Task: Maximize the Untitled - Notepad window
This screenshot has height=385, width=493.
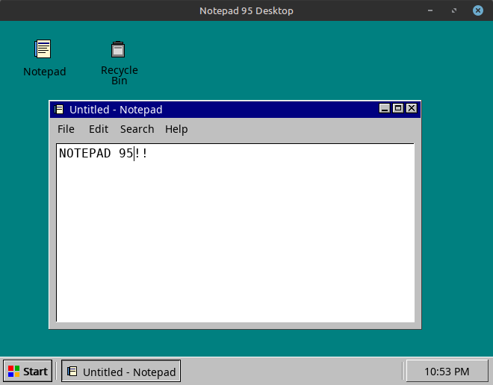Action: [x=397, y=108]
